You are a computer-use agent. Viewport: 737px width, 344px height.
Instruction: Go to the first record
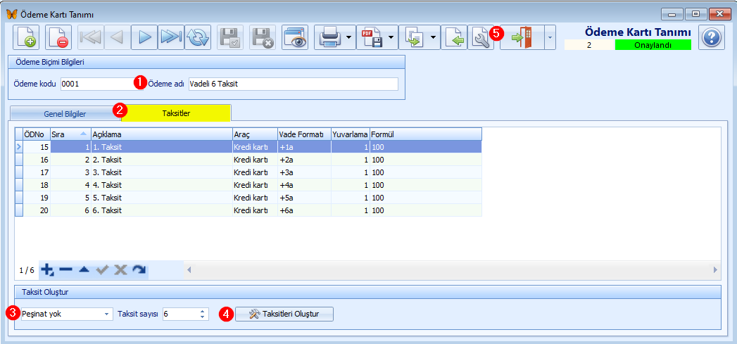tap(91, 37)
